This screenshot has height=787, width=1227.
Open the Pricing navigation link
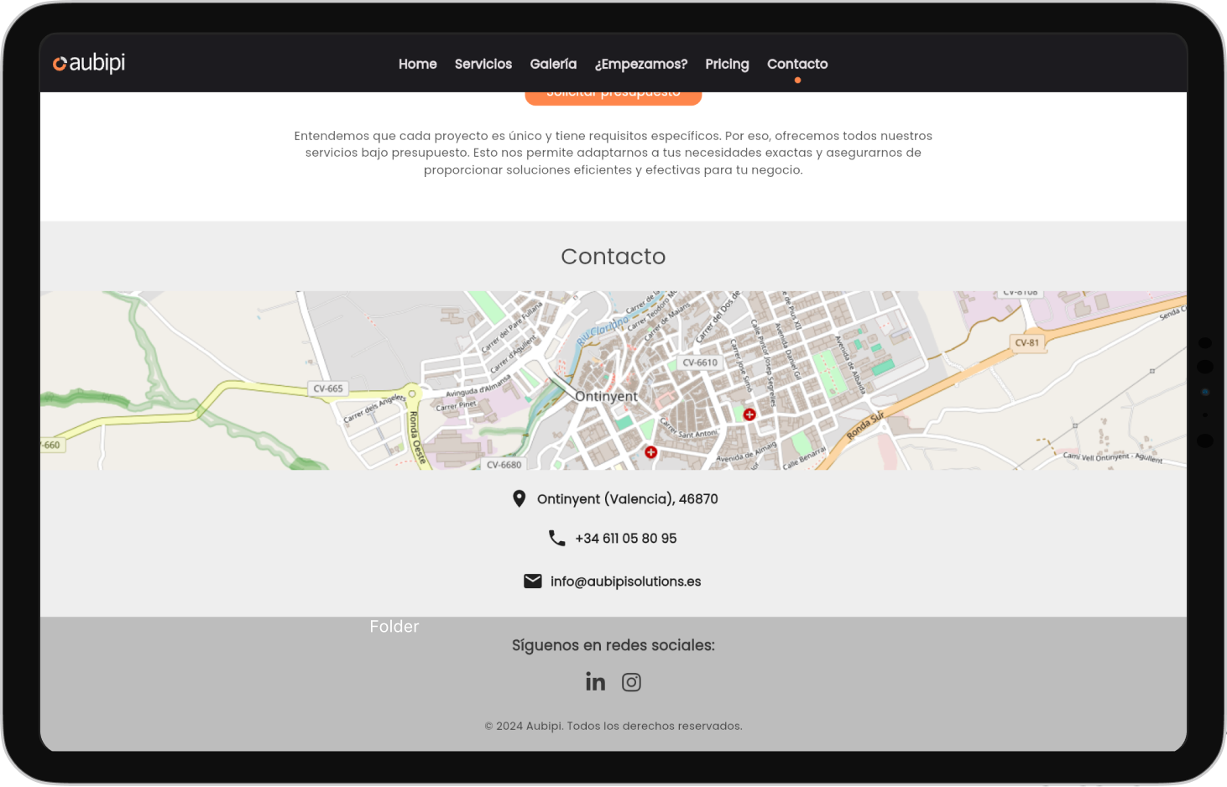tap(727, 64)
